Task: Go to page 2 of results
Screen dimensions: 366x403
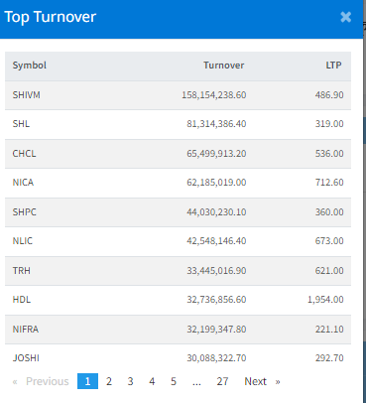Action: click(x=109, y=381)
